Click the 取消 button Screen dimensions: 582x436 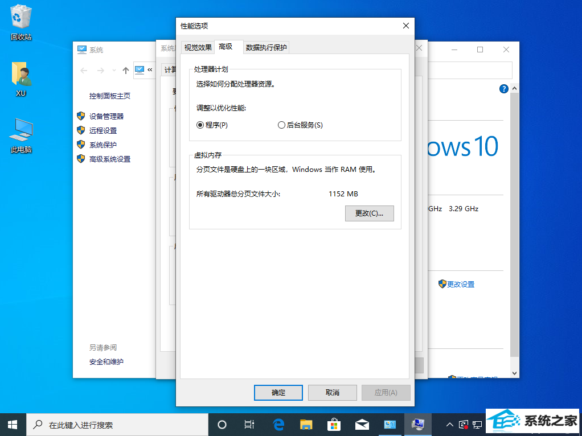click(x=332, y=393)
